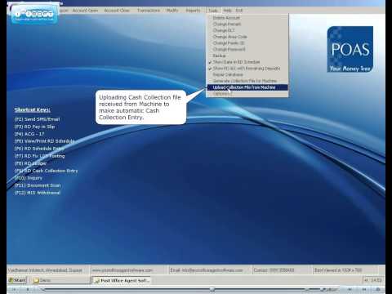Click the company name in status bar

coord(45,270)
